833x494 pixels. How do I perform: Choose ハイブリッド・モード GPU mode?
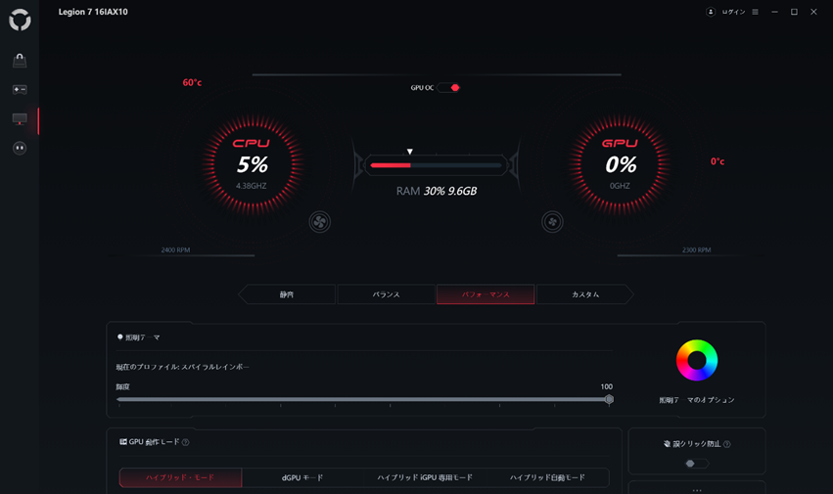181,477
